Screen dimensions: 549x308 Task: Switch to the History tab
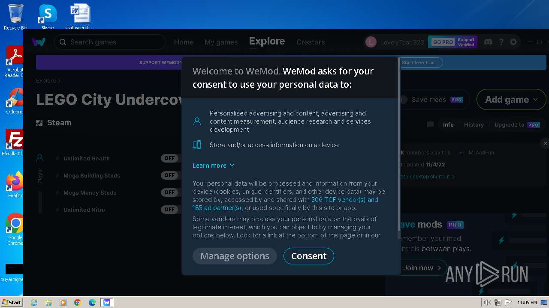coord(474,124)
